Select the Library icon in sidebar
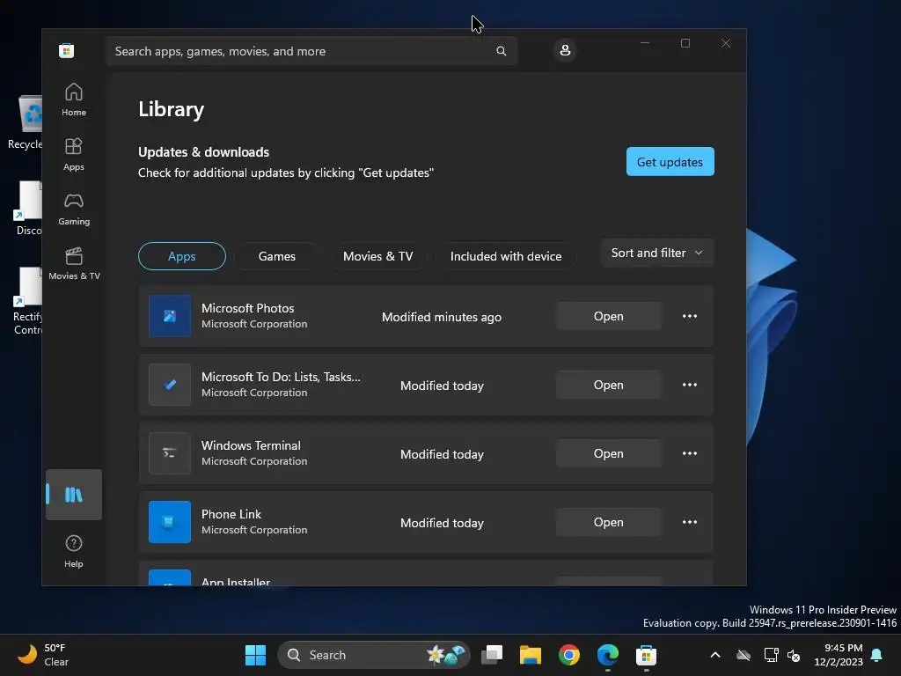 click(74, 495)
